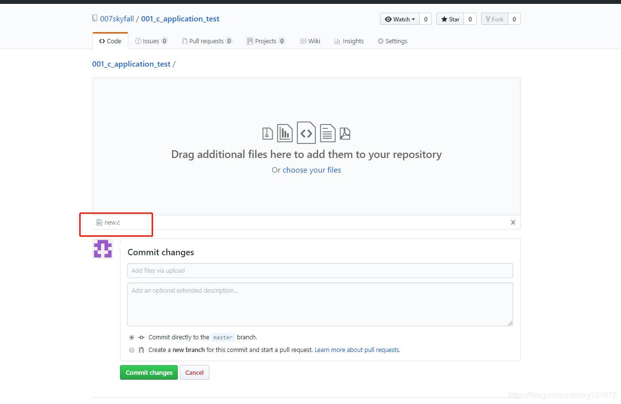Screen dimensions: 621x404
Task: Open the Watch dropdown button
Action: click(400, 19)
